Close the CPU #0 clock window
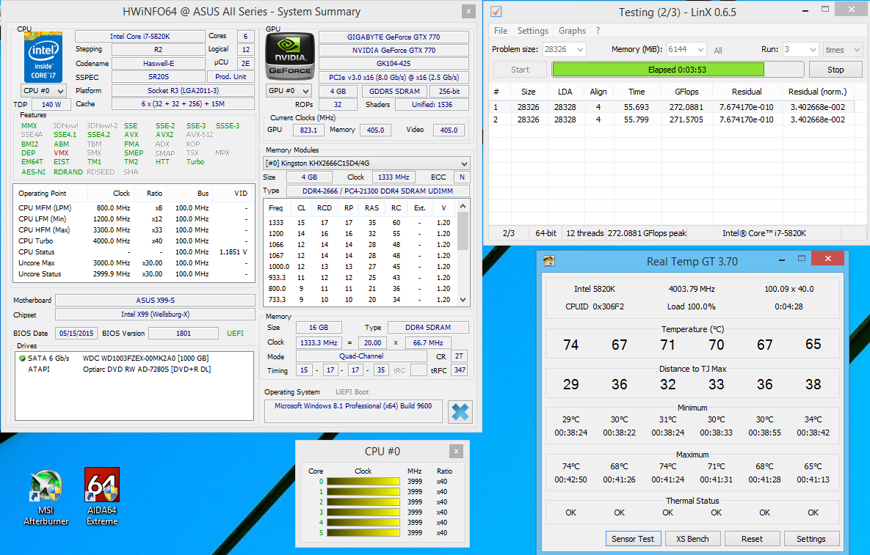The image size is (870, 555). [x=456, y=451]
